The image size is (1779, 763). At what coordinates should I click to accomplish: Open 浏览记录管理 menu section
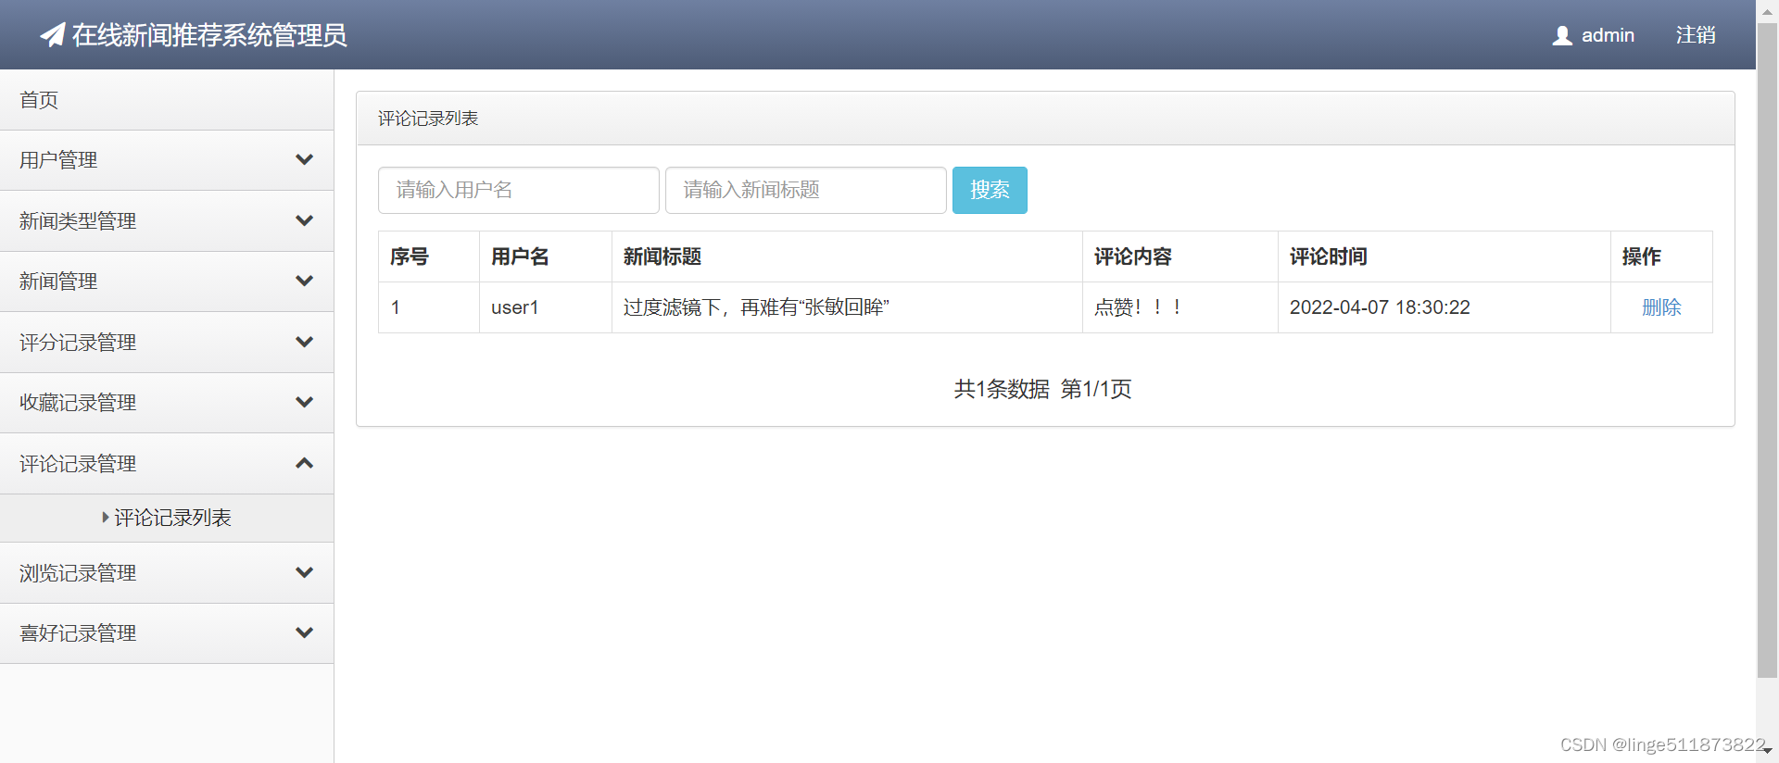coord(167,573)
